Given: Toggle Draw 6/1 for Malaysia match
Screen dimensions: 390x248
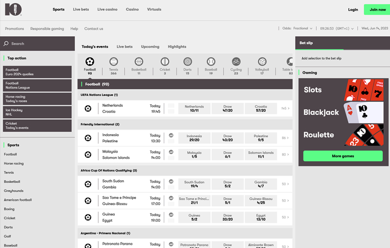Looking at the screenshot, I should pyautogui.click(x=228, y=155).
